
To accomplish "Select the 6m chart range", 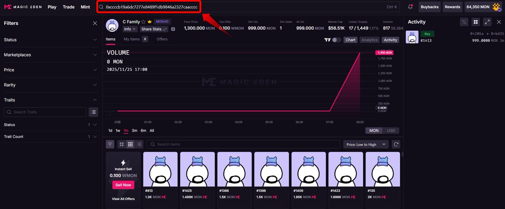I will point(144,131).
